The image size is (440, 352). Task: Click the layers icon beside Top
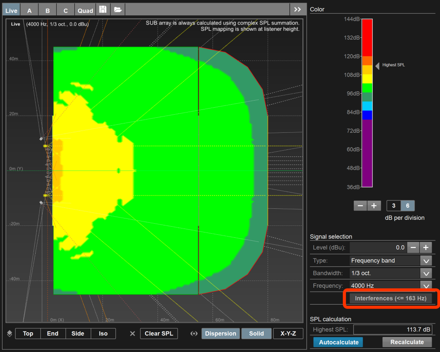10,334
